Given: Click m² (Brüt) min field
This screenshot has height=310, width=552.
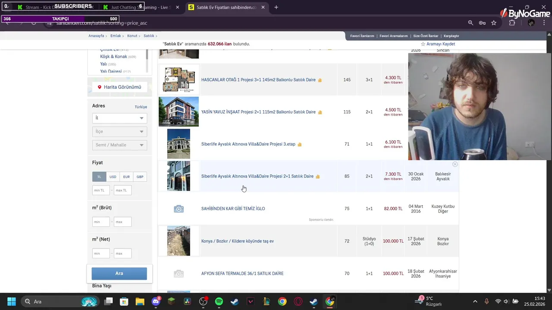Looking at the screenshot, I should (x=101, y=222).
